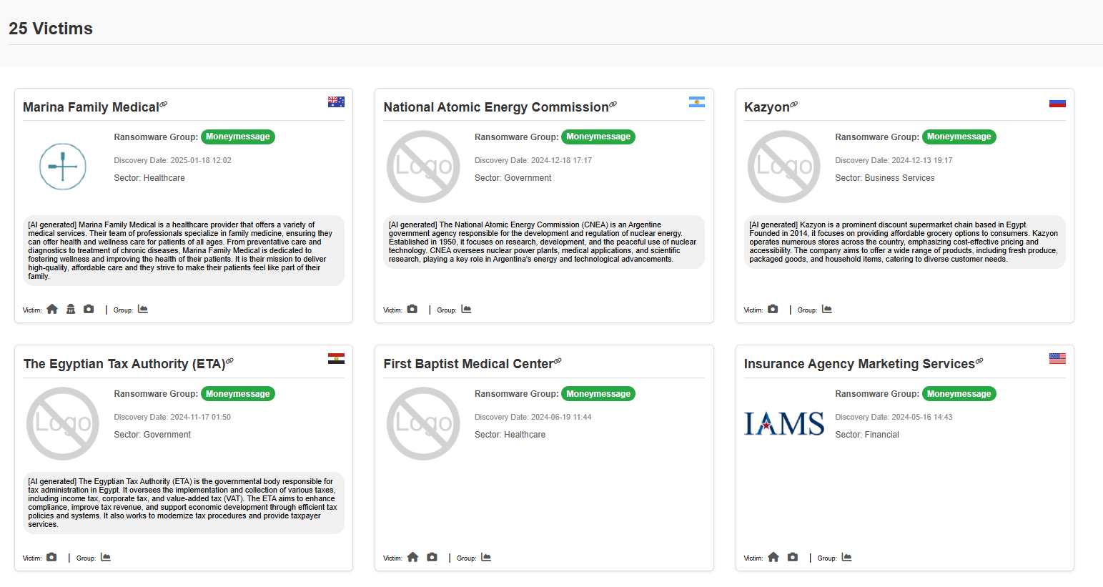Click the Egyptian Tax Authority description paragraph

(x=182, y=503)
